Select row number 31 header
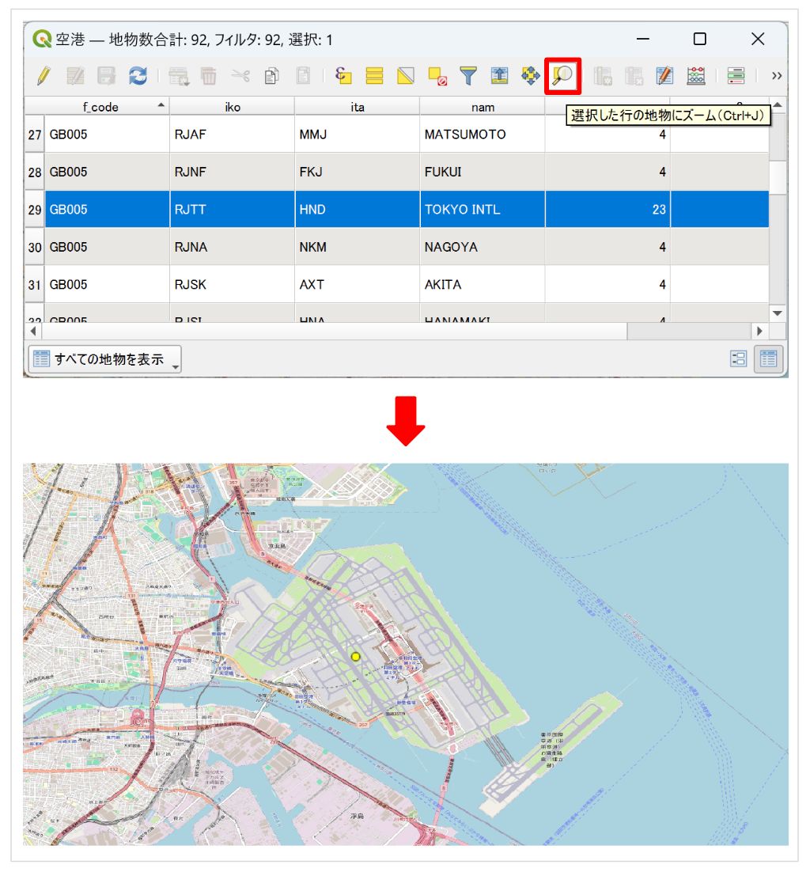Viewport: 810px width, 872px height. click(35, 285)
